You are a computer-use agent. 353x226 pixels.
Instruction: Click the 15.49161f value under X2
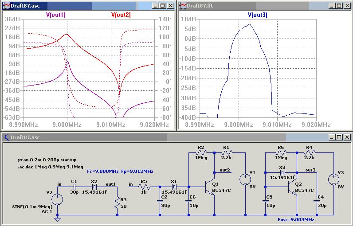click(94, 192)
